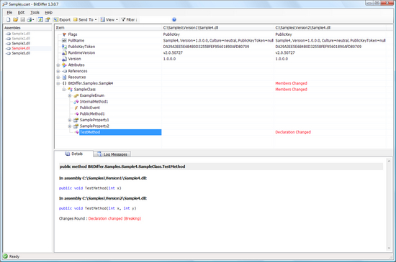Image resolution: width=396 pixels, height=262 pixels.
Task: Select Sample1.dll in Assemblies list
Action: [x=21, y=34]
